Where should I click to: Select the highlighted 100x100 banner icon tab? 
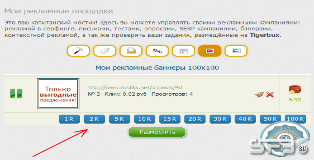coord(210,51)
